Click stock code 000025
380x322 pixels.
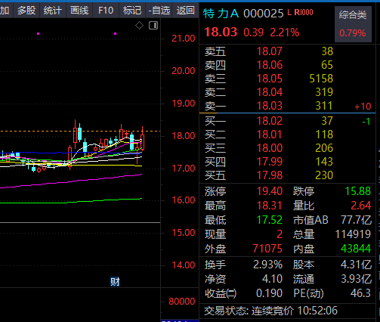pos(263,14)
